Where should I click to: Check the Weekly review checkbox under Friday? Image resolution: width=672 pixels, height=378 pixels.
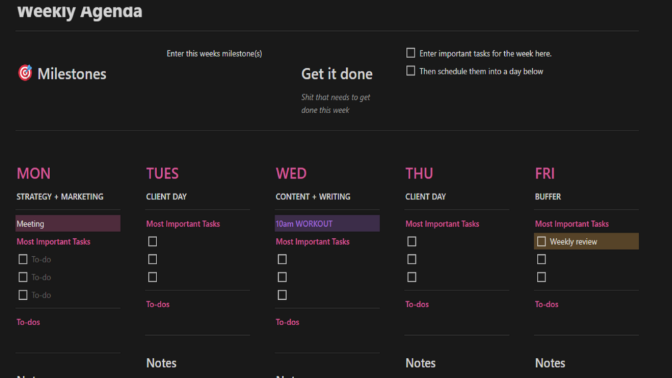tap(542, 242)
